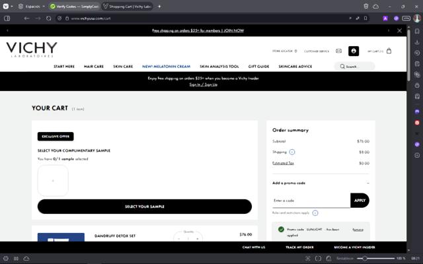Open Skin Analysis Tool menu item
This screenshot has width=423, height=264.
click(219, 66)
